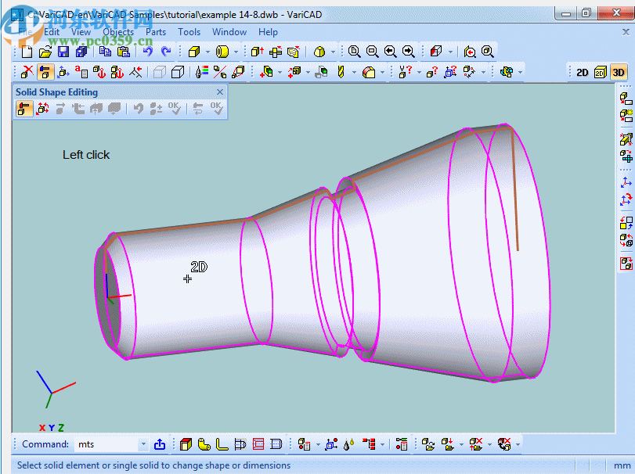Expand the red tree structure icon dropdown arrow
Image resolution: width=635 pixels, height=474 pixels.
coord(382,445)
